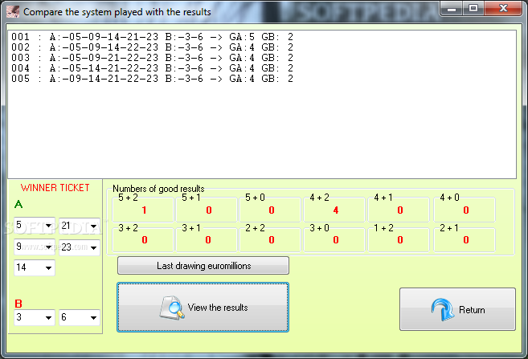The width and height of the screenshot is (528, 359).
Task: Click the 3 + 1 result count box
Action: [207, 239]
